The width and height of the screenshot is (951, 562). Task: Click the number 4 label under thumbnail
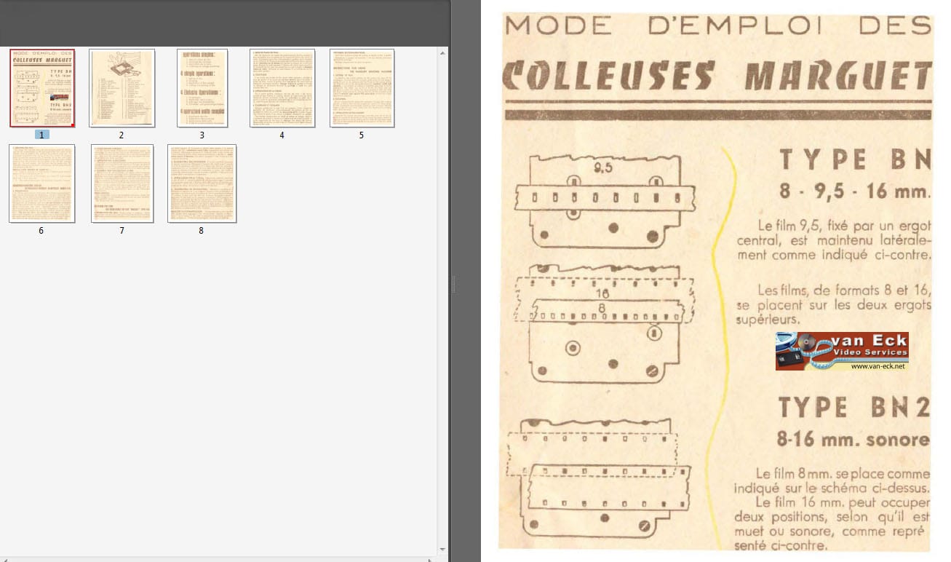[x=282, y=135]
